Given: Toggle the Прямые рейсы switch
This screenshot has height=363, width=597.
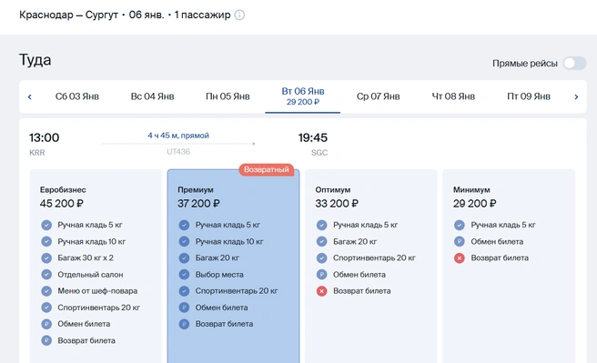Looking at the screenshot, I should point(575,63).
